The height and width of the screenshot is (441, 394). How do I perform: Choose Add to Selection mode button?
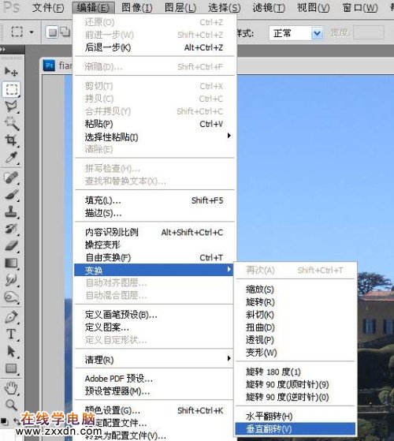coord(65,32)
